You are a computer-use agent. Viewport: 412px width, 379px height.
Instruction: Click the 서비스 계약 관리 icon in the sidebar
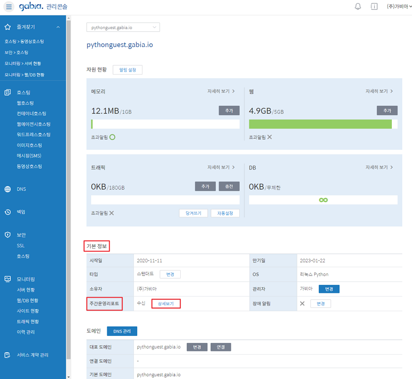(x=7, y=355)
